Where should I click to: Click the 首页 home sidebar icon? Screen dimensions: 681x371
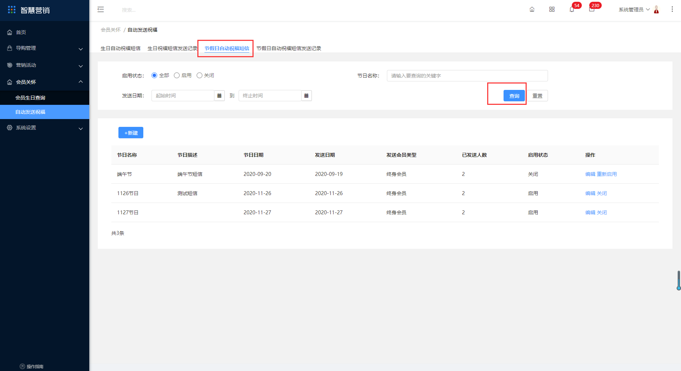tap(10, 32)
